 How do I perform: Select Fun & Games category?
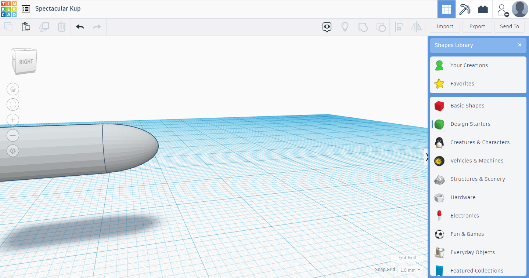(478, 234)
